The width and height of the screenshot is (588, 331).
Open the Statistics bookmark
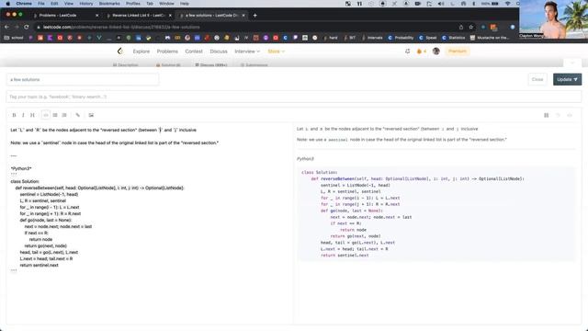[453, 38]
